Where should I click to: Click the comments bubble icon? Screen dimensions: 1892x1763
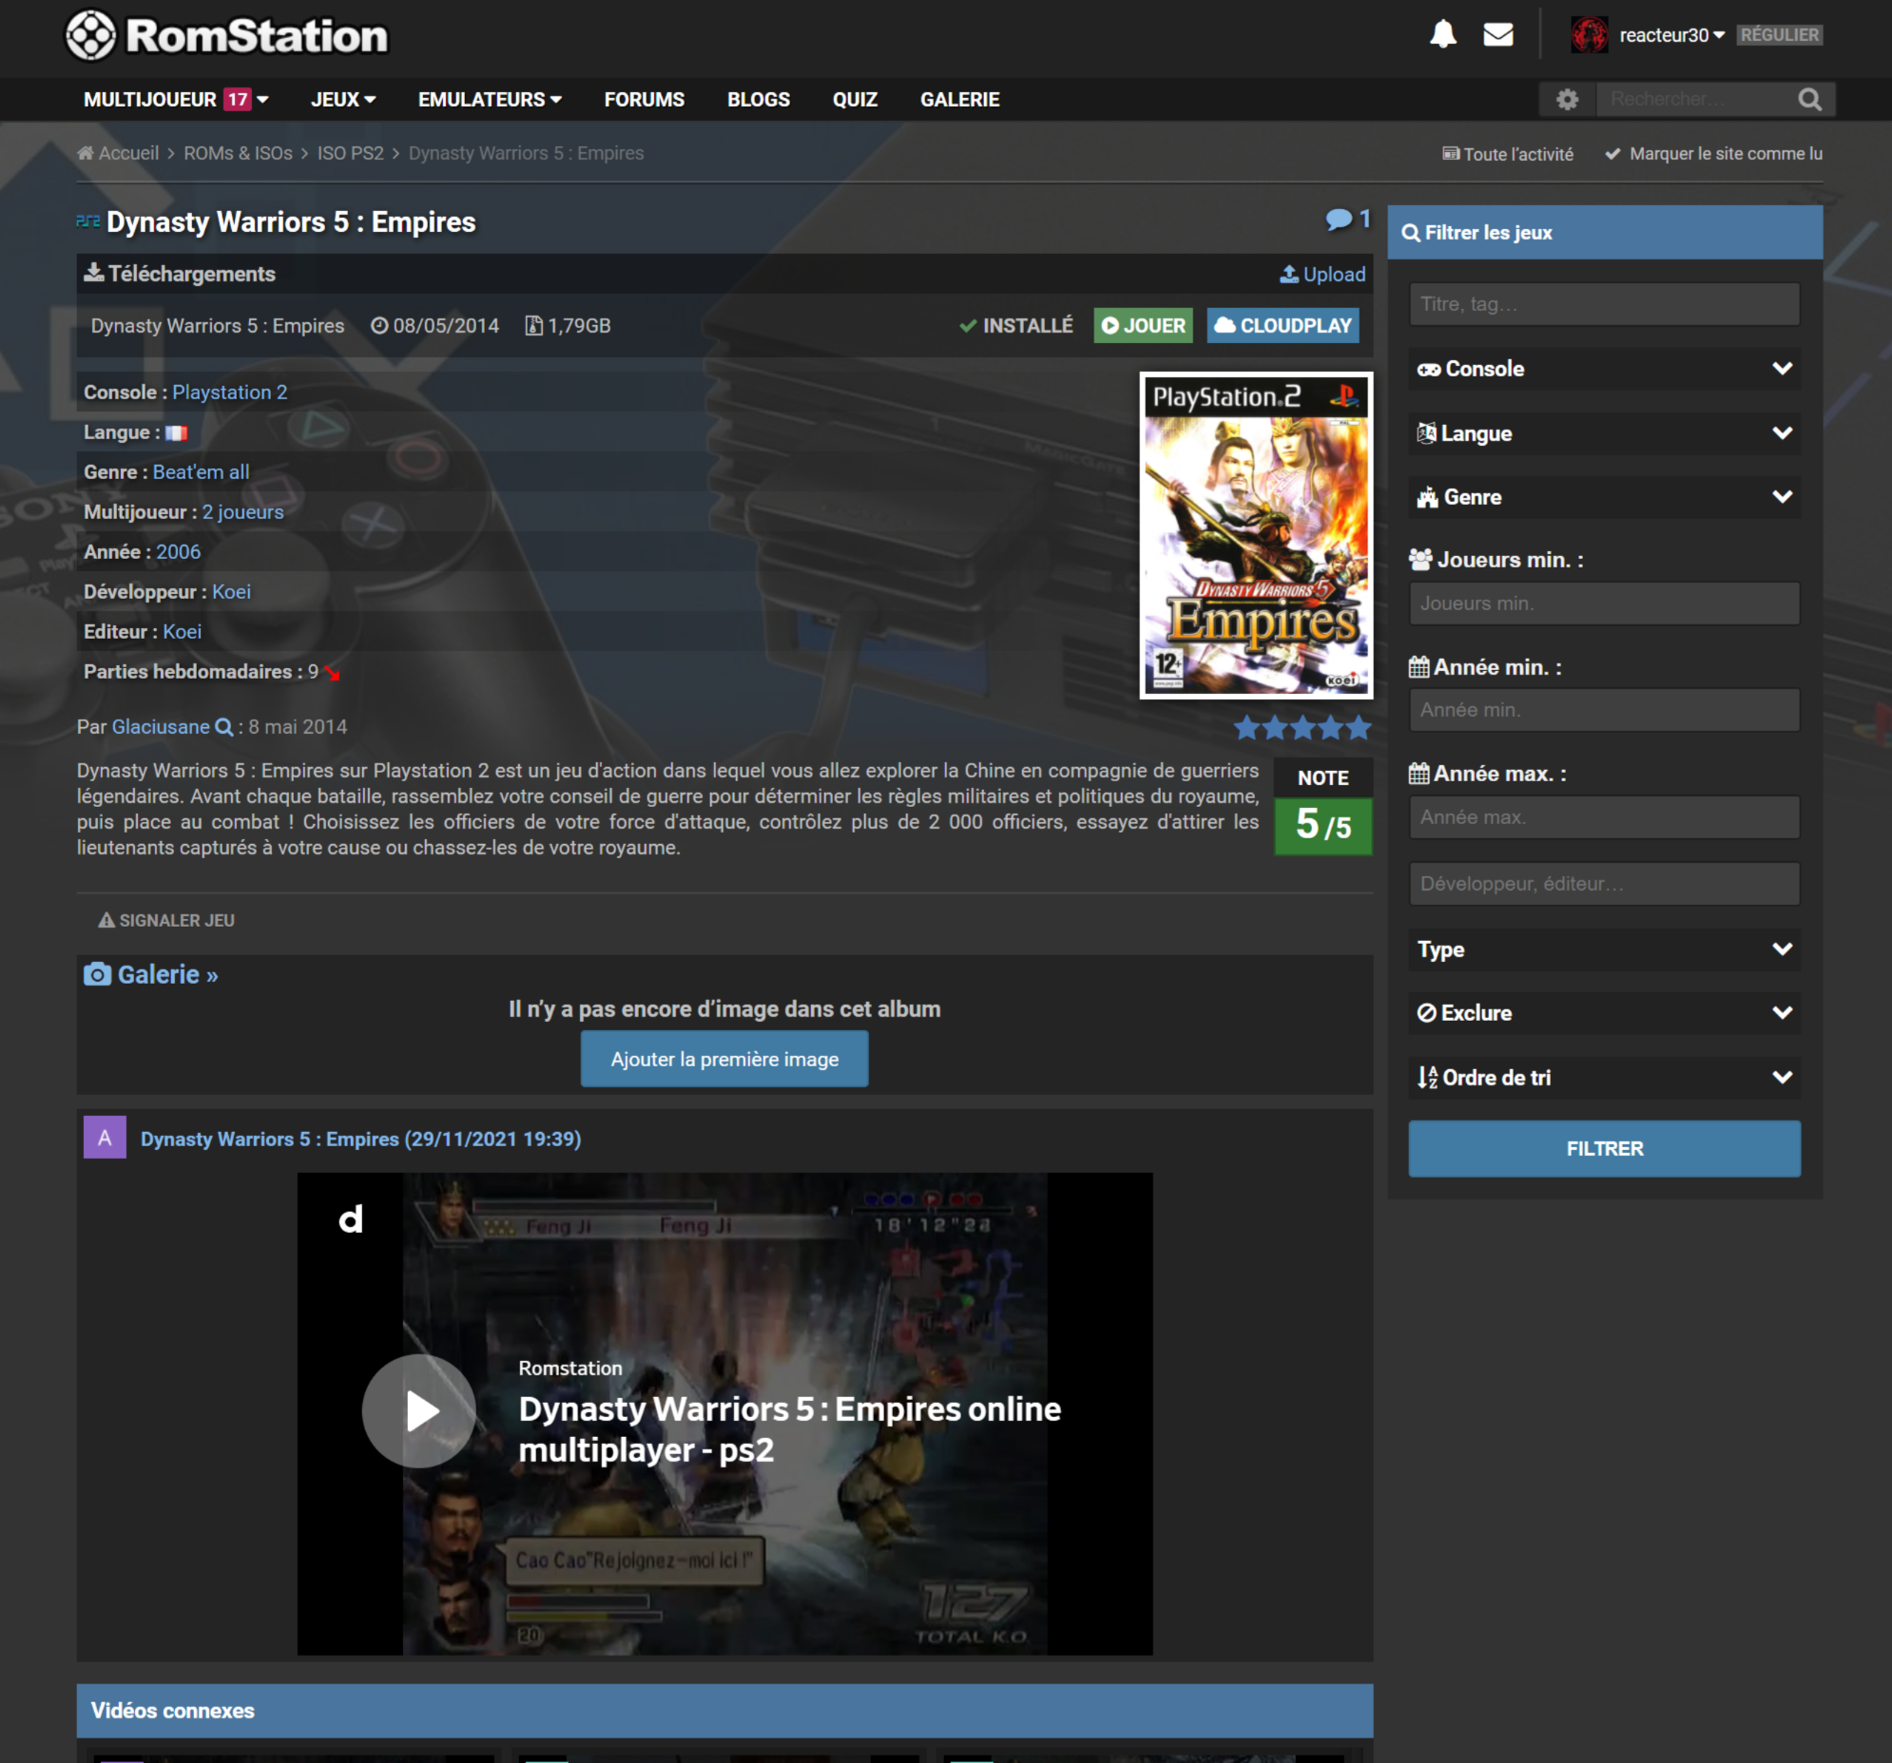coord(1339,220)
